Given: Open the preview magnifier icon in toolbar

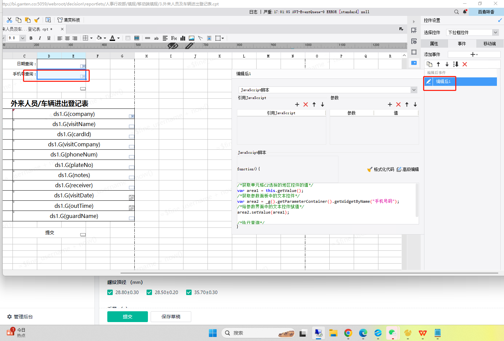Looking at the screenshot, I should [48, 20].
